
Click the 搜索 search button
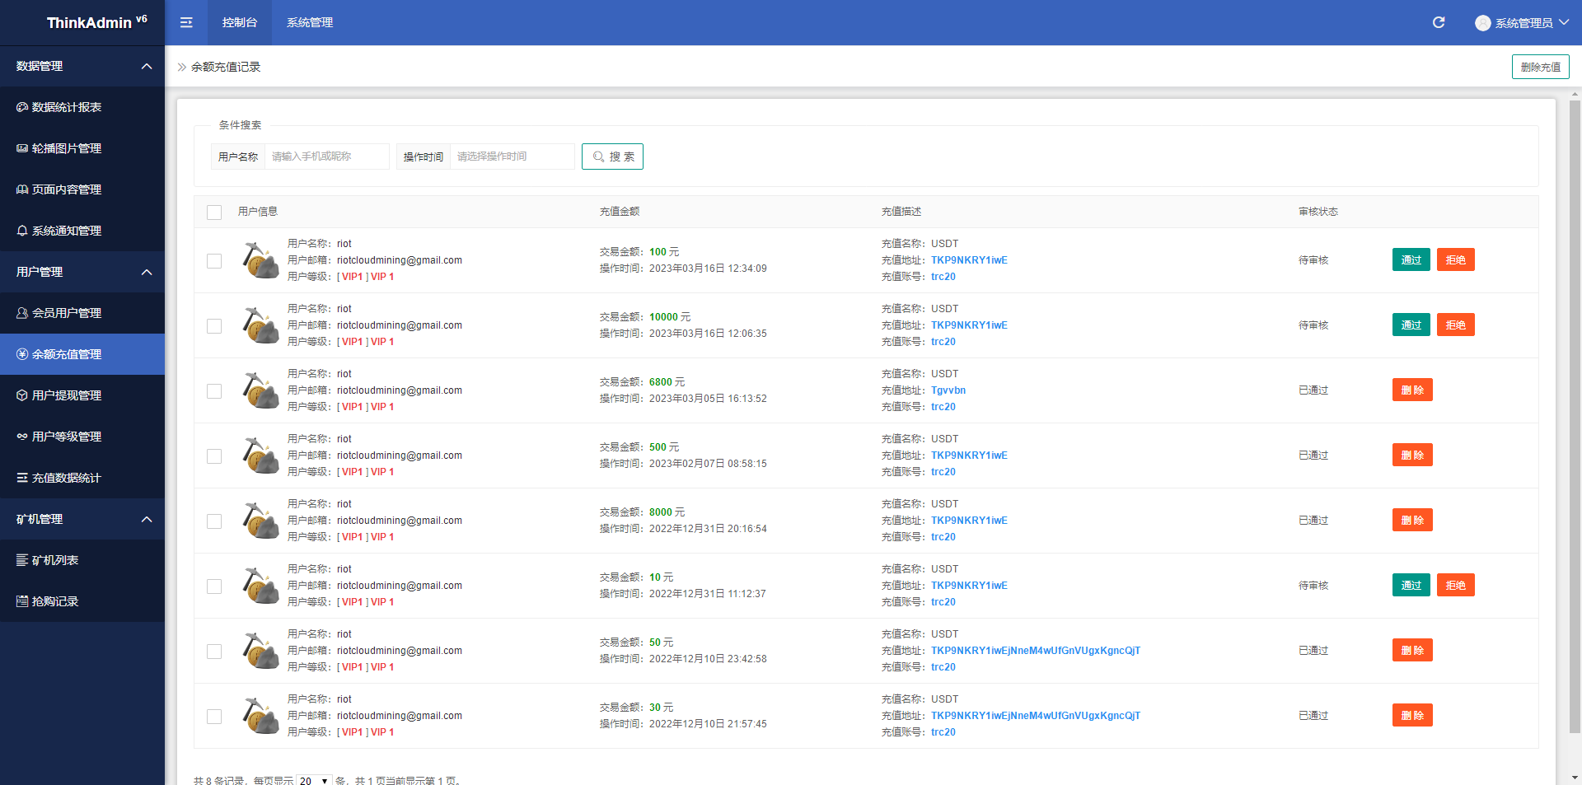point(612,157)
